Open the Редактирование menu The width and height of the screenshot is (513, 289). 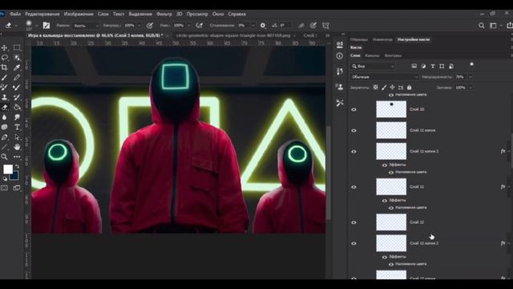pyautogui.click(x=42, y=14)
